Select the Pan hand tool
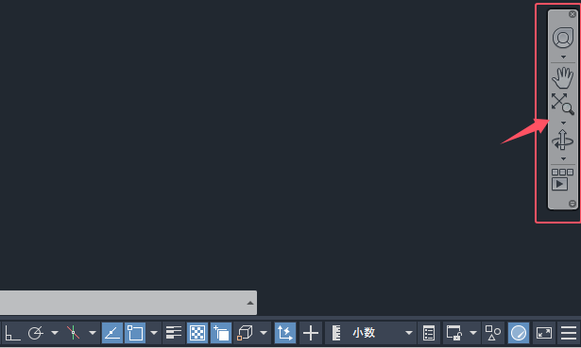The width and height of the screenshot is (581, 348). (x=562, y=77)
